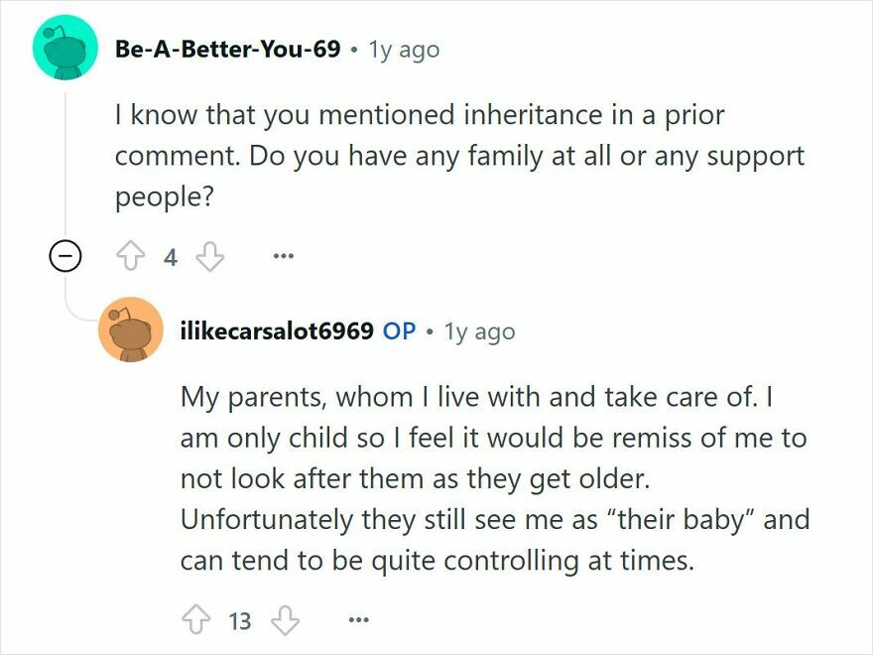
Task: Open more options for the top comment
Action: point(284,255)
